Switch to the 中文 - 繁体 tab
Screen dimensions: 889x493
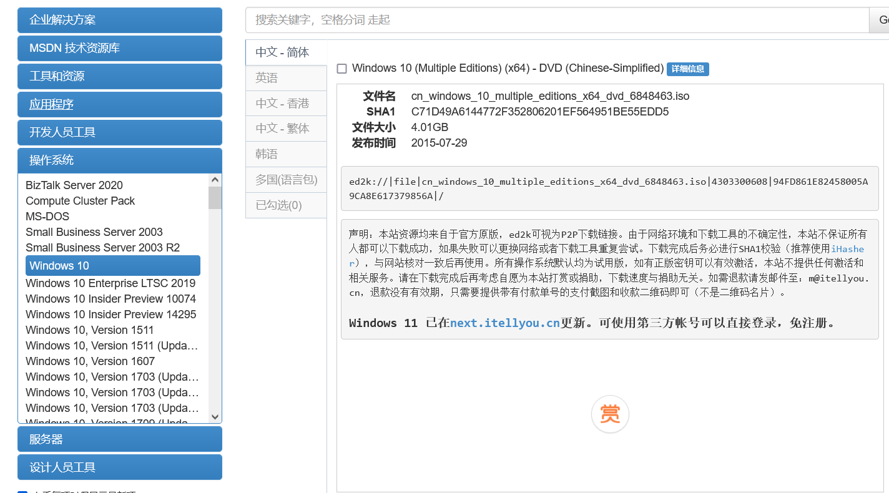click(286, 129)
